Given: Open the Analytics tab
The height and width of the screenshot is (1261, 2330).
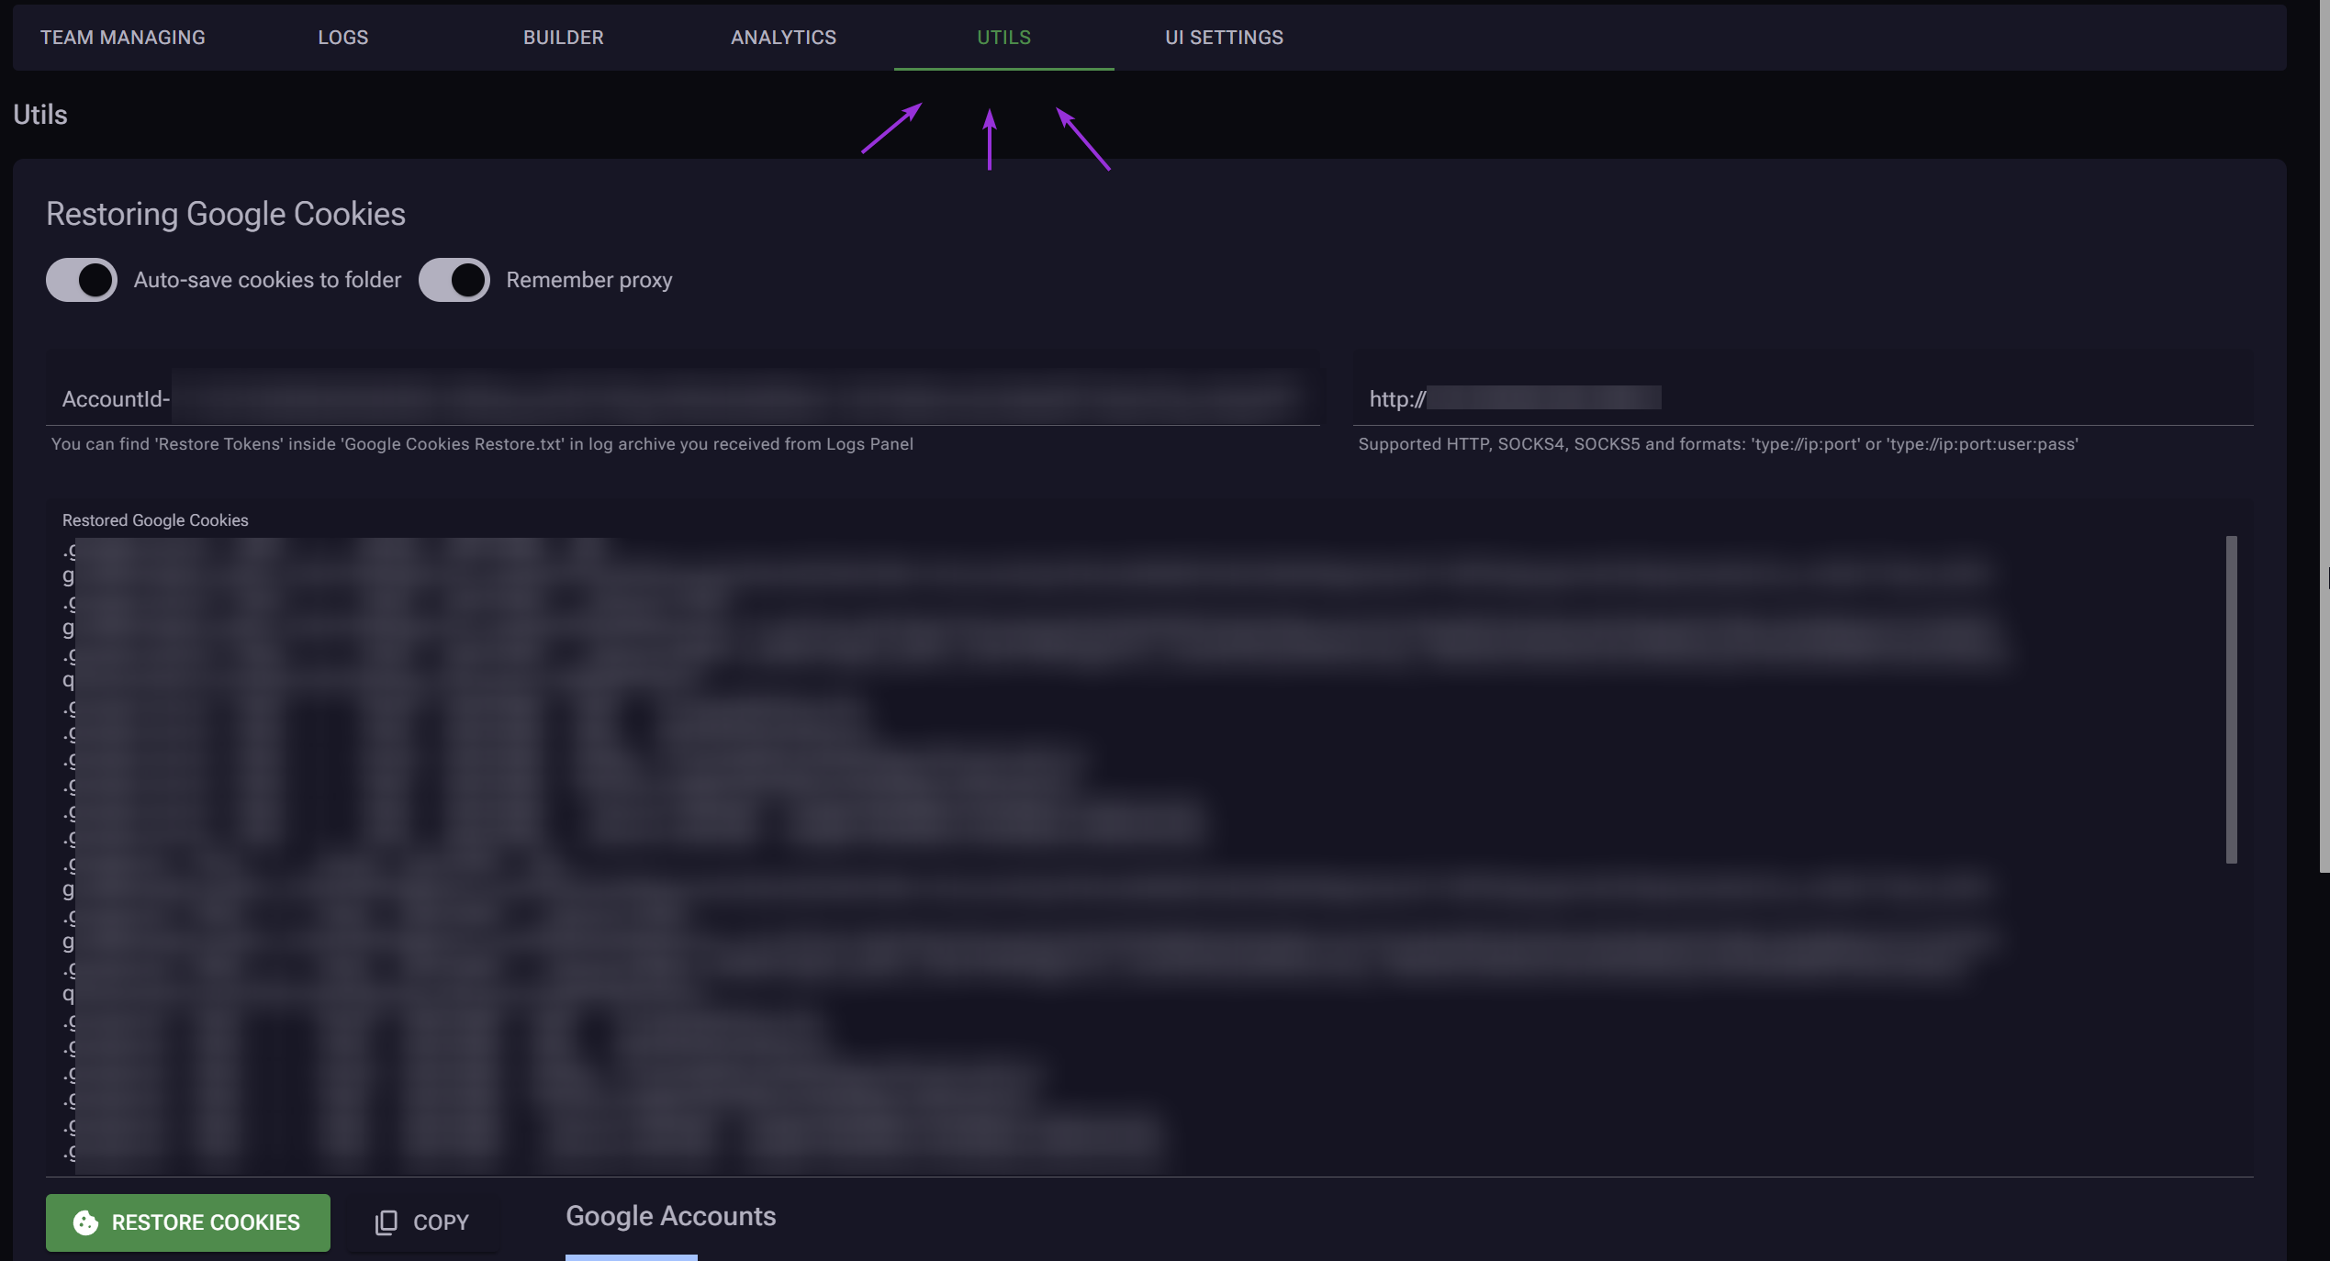Looking at the screenshot, I should (783, 38).
